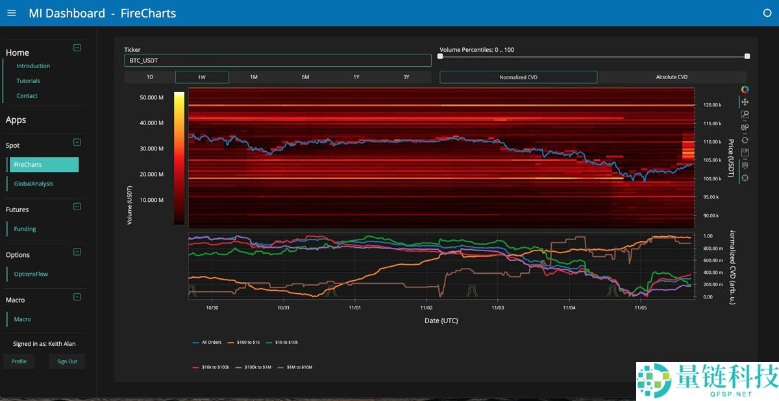Click the Sign Out button
This screenshot has width=779, height=401.
[67, 361]
